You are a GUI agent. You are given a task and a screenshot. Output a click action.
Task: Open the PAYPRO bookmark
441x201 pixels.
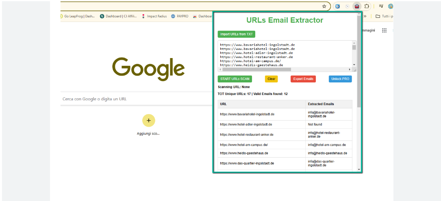click(x=180, y=16)
